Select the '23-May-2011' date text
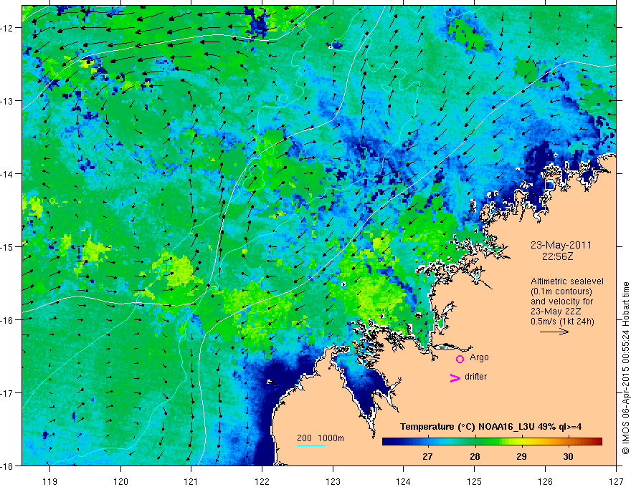Viewport: 631px width, 487px height. click(x=561, y=245)
